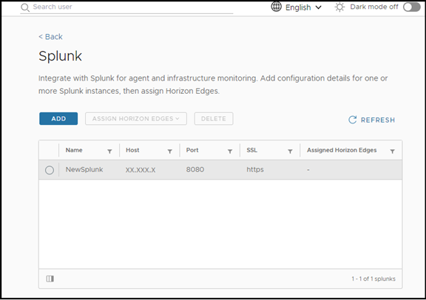
Task: Go back using the Back link
Action: pyautogui.click(x=50, y=37)
